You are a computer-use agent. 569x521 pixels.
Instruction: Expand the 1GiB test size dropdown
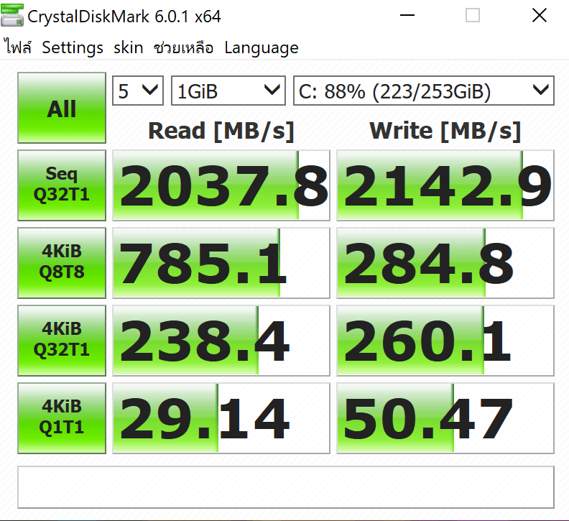click(228, 91)
